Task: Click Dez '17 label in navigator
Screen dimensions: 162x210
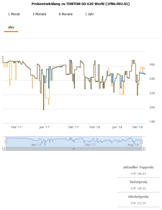Action: [x=90, y=145]
